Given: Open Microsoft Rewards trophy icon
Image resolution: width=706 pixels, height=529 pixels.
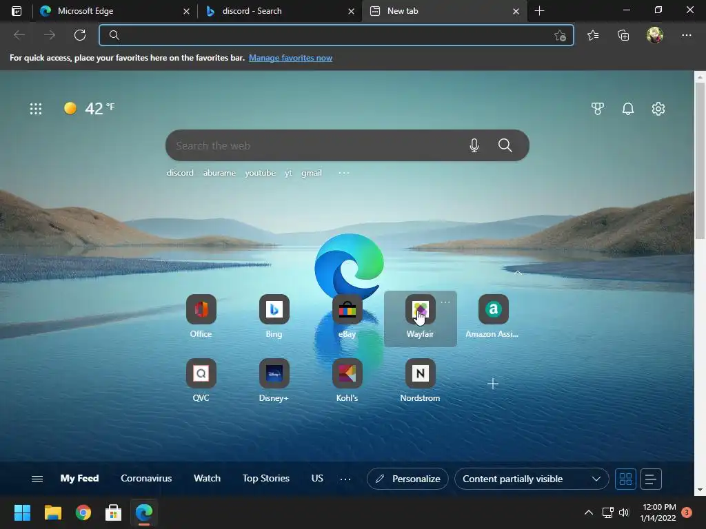Looking at the screenshot, I should click(598, 108).
